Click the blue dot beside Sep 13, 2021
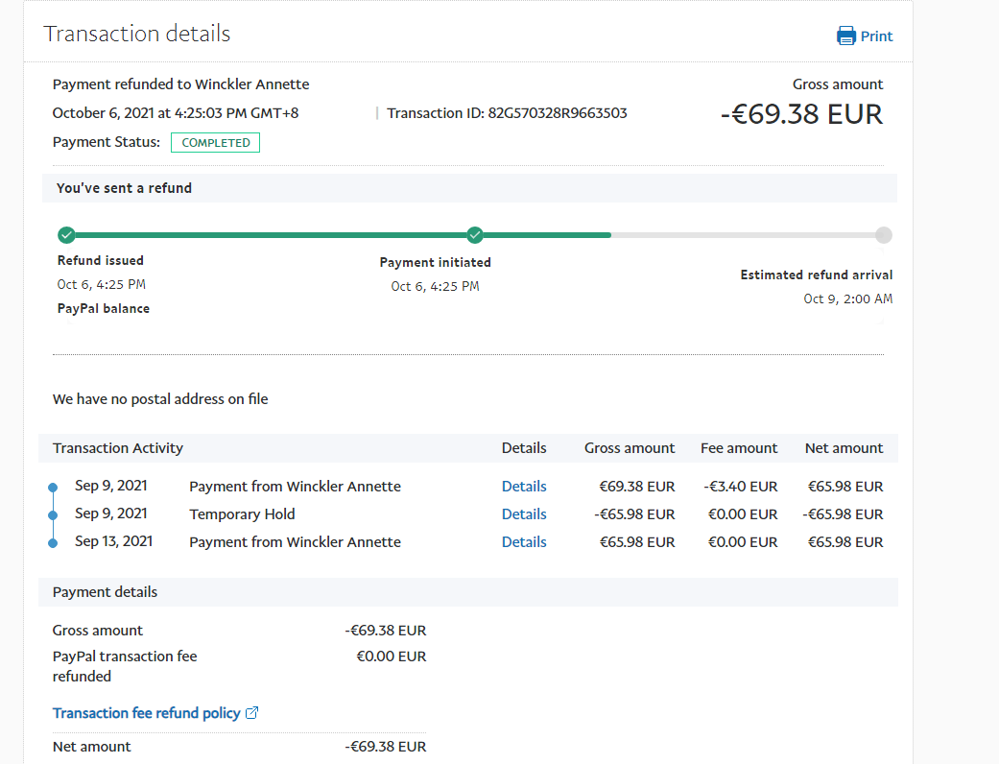Screen dimensions: 999x764 coord(53,543)
